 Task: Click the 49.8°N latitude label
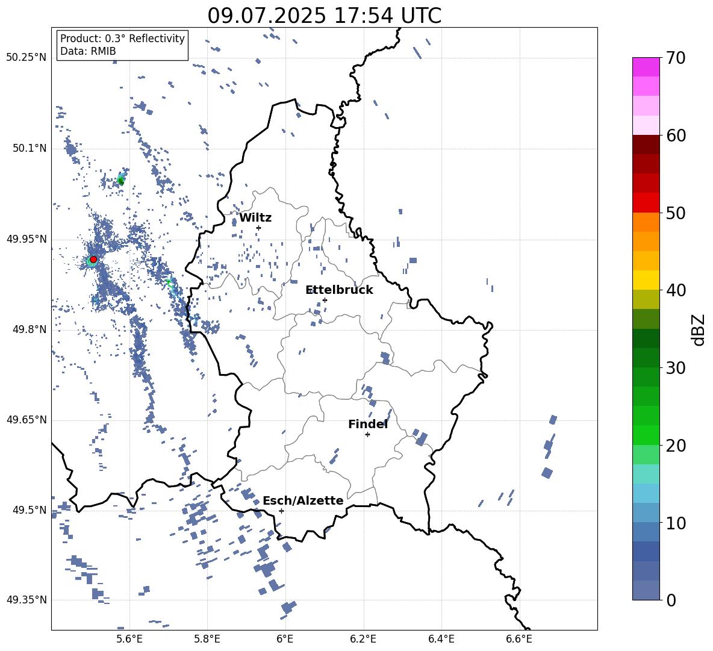30,329
